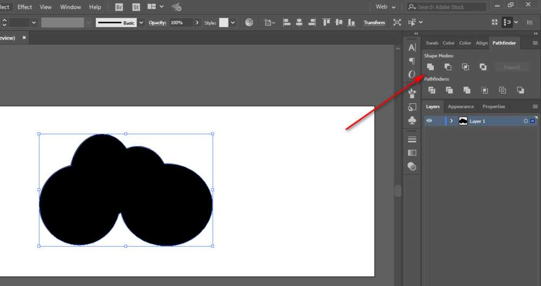Viewport: 541px width, 286px height.
Task: Apply the Exclude shape mode
Action: [x=483, y=67]
